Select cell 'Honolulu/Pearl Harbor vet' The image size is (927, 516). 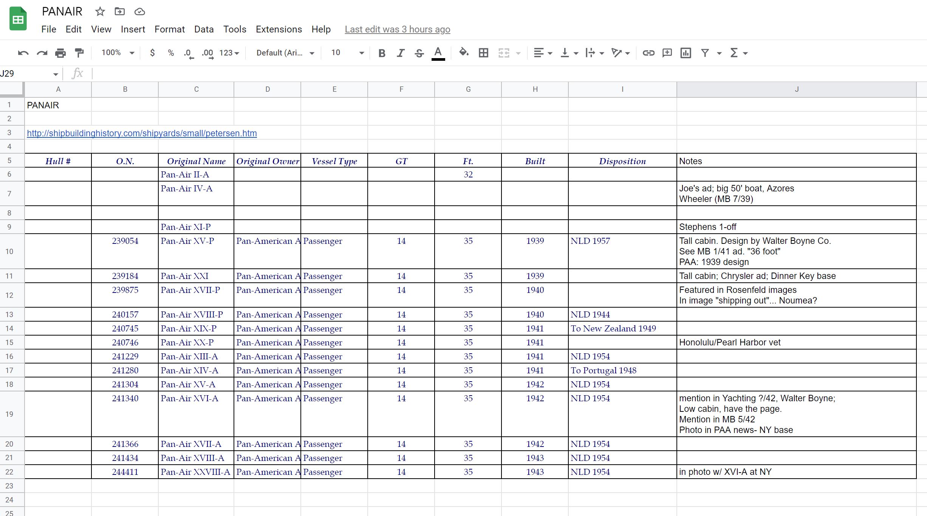point(796,342)
